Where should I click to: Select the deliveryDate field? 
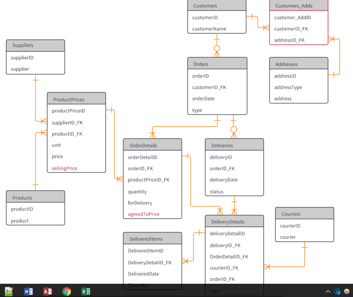(x=224, y=180)
